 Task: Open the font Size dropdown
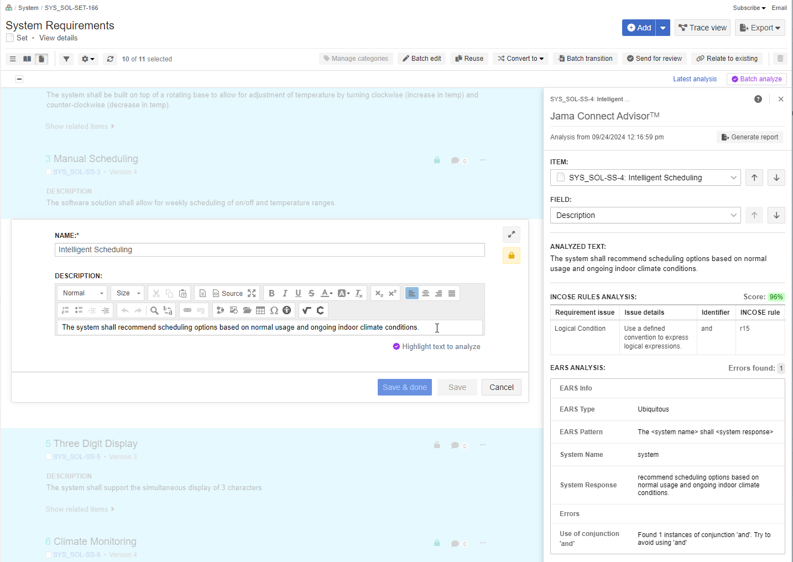pos(128,293)
